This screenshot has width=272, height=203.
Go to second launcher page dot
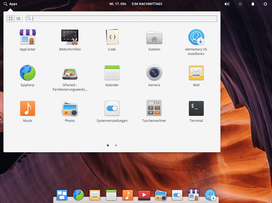coord(116,145)
